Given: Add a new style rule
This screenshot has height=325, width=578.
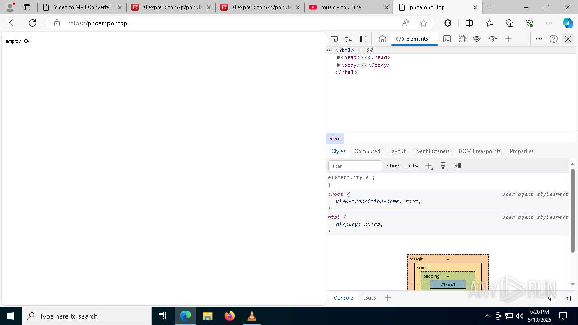Looking at the screenshot, I should 429,166.
